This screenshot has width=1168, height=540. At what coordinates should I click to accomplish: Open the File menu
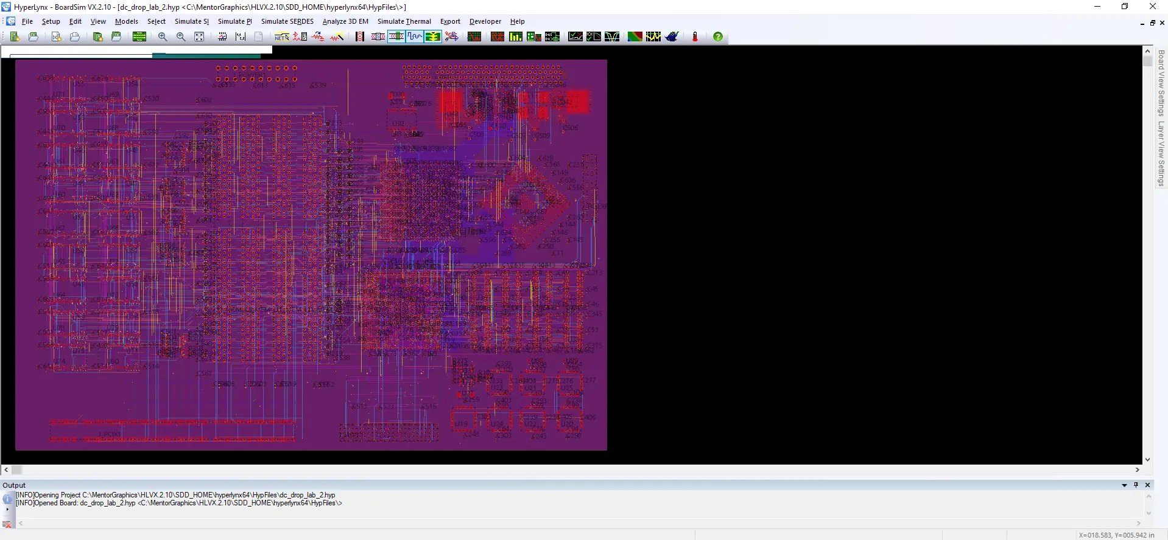pyautogui.click(x=27, y=21)
